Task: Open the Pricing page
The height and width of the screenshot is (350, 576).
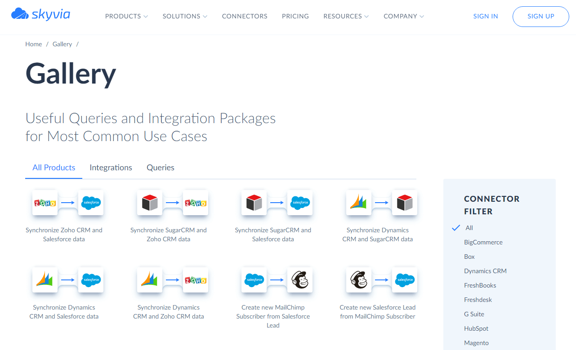Action: tap(295, 16)
